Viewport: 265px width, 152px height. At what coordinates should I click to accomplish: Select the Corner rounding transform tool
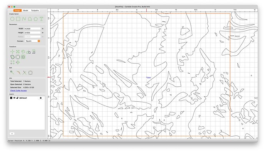click(18, 57)
